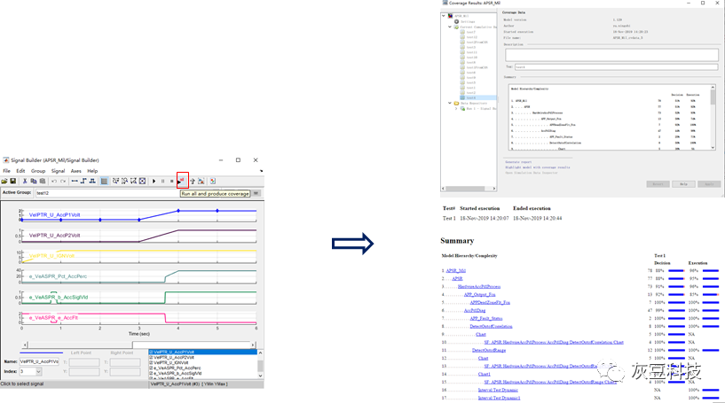Screen dimensions: 725x403
Task: Open the Axes menu
Action: (x=75, y=171)
